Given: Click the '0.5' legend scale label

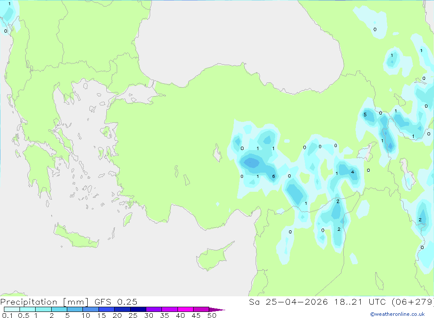Looking at the screenshot, I should (x=23, y=315).
